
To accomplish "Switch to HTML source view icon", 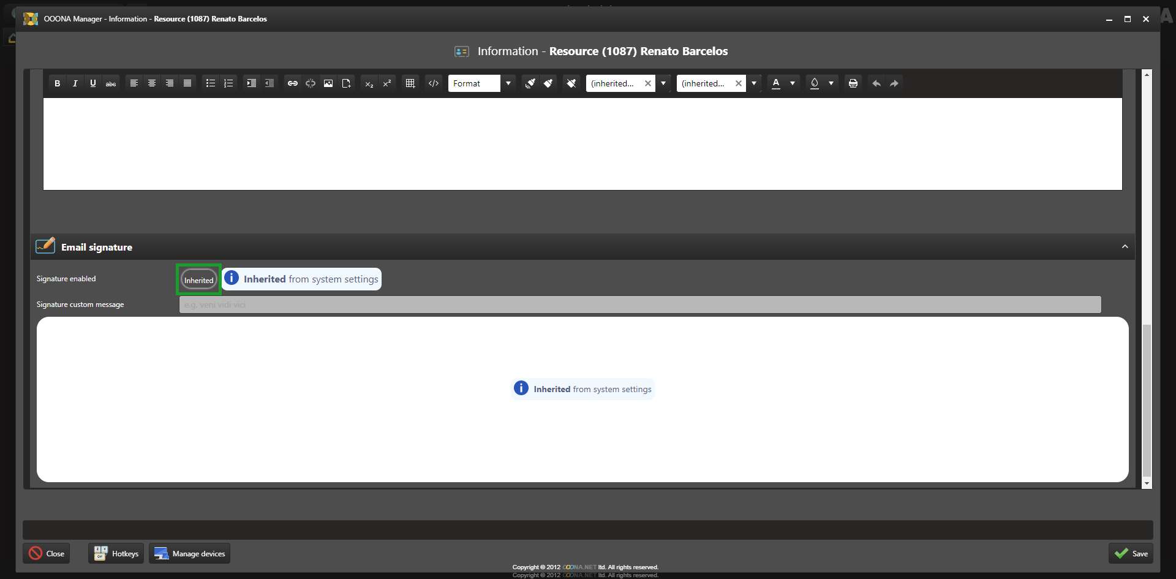I will coord(434,83).
